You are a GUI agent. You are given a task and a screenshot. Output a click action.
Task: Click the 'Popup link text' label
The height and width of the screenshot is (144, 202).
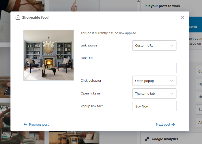[x=92, y=106]
